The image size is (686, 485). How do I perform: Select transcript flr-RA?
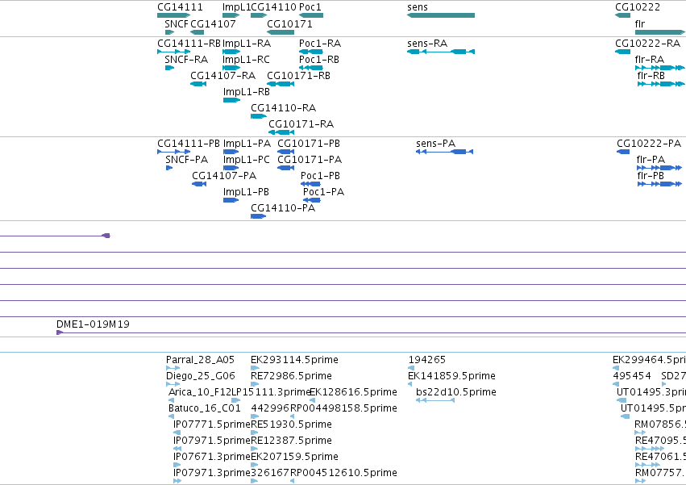click(x=659, y=68)
